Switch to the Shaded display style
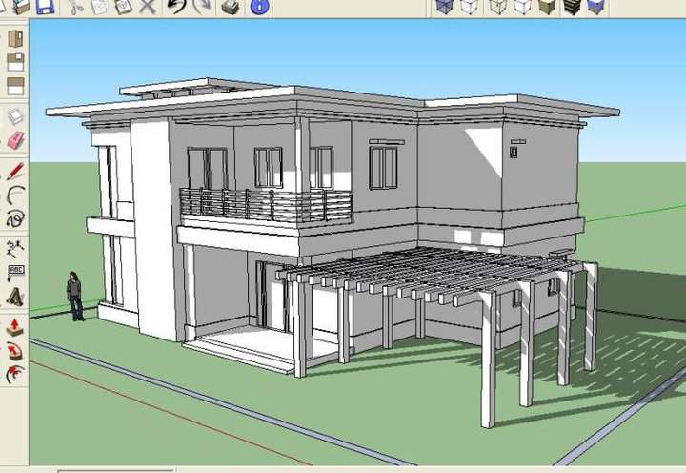 tap(547, 6)
